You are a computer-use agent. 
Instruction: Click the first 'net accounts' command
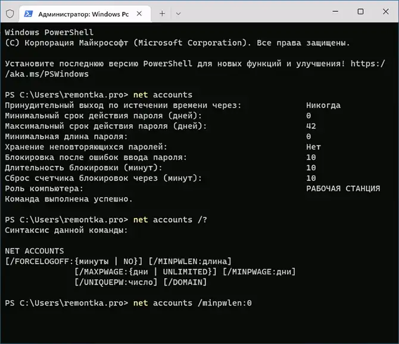[x=163, y=95]
